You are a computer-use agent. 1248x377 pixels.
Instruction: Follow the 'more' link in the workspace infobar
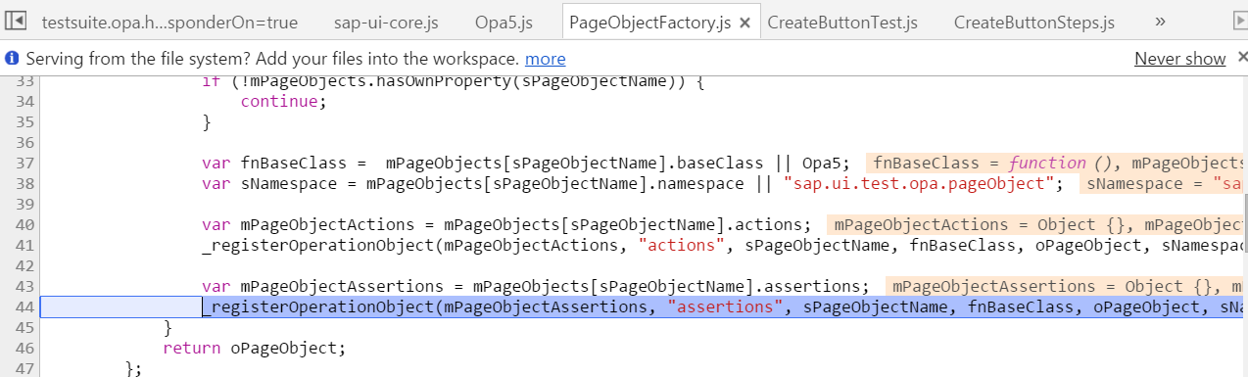(x=545, y=59)
